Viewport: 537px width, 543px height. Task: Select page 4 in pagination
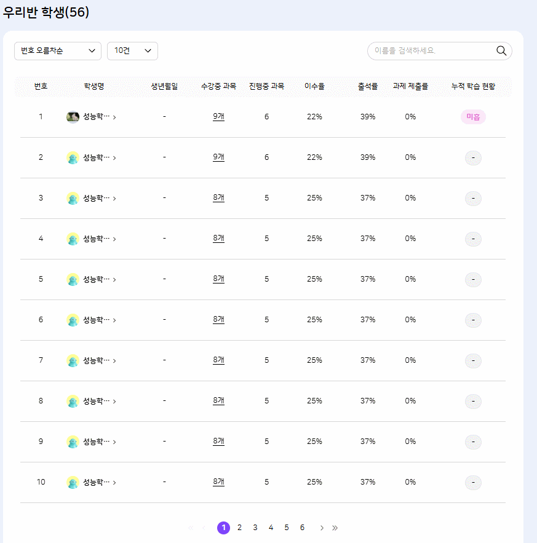[271, 528]
